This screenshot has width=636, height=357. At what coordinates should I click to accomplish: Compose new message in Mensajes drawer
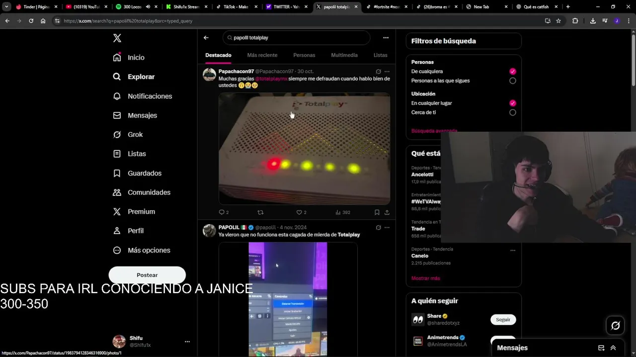pyautogui.click(x=601, y=348)
